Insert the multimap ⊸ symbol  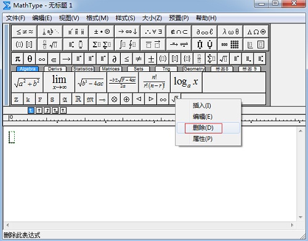pyautogui.click(x=102, y=99)
